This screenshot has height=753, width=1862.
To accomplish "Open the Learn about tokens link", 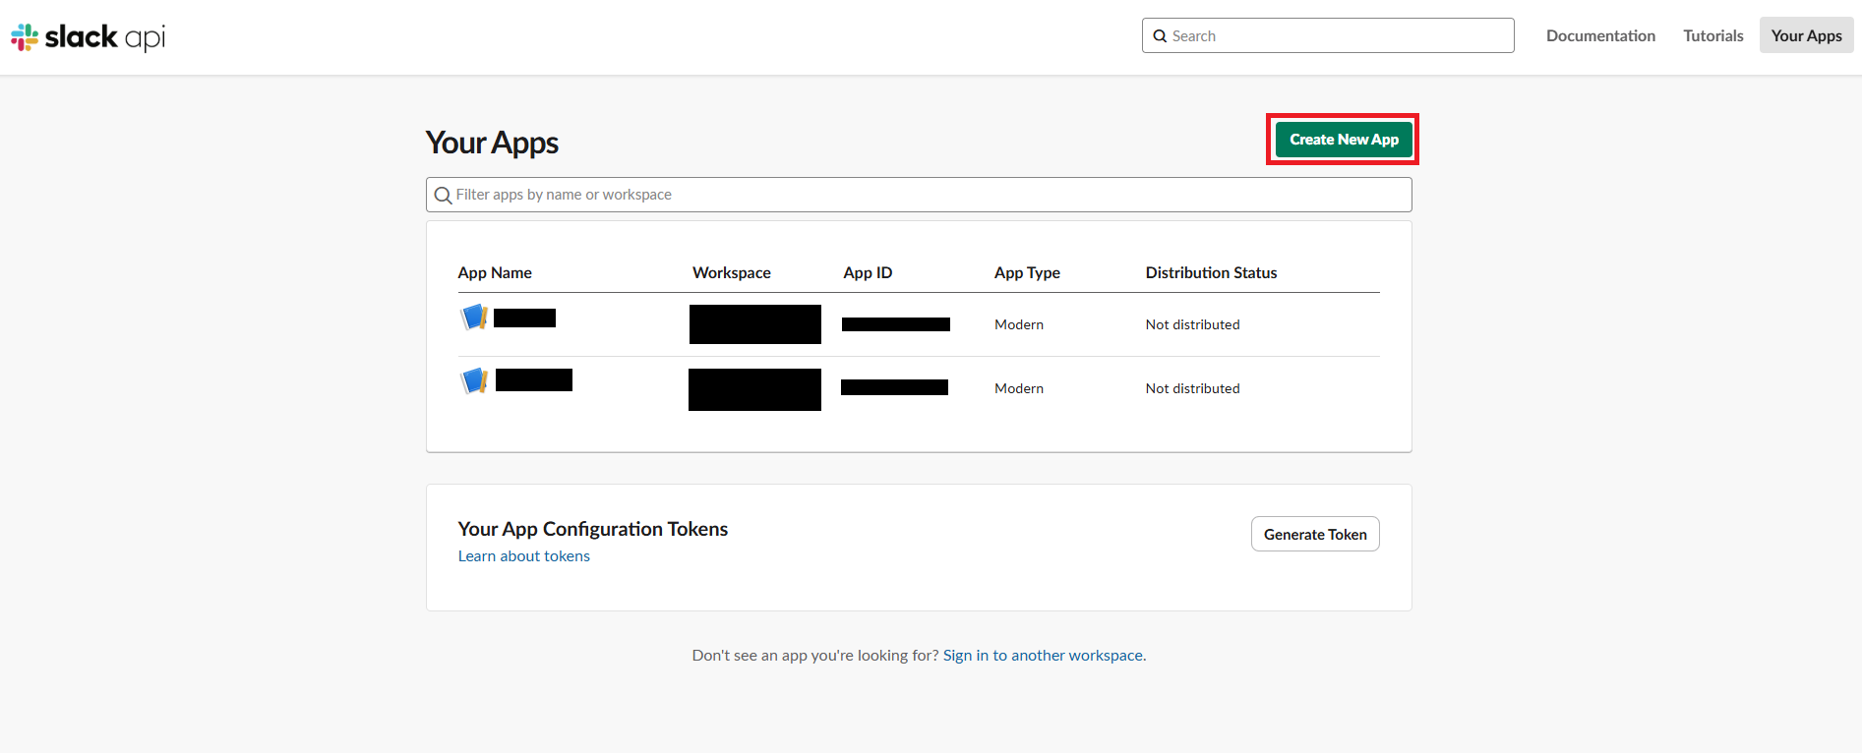I will [524, 556].
